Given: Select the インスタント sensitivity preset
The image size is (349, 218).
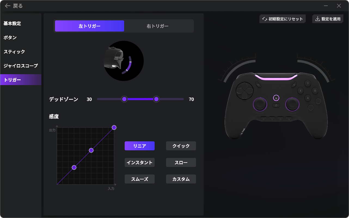Looking at the screenshot, I should pyautogui.click(x=140, y=163).
